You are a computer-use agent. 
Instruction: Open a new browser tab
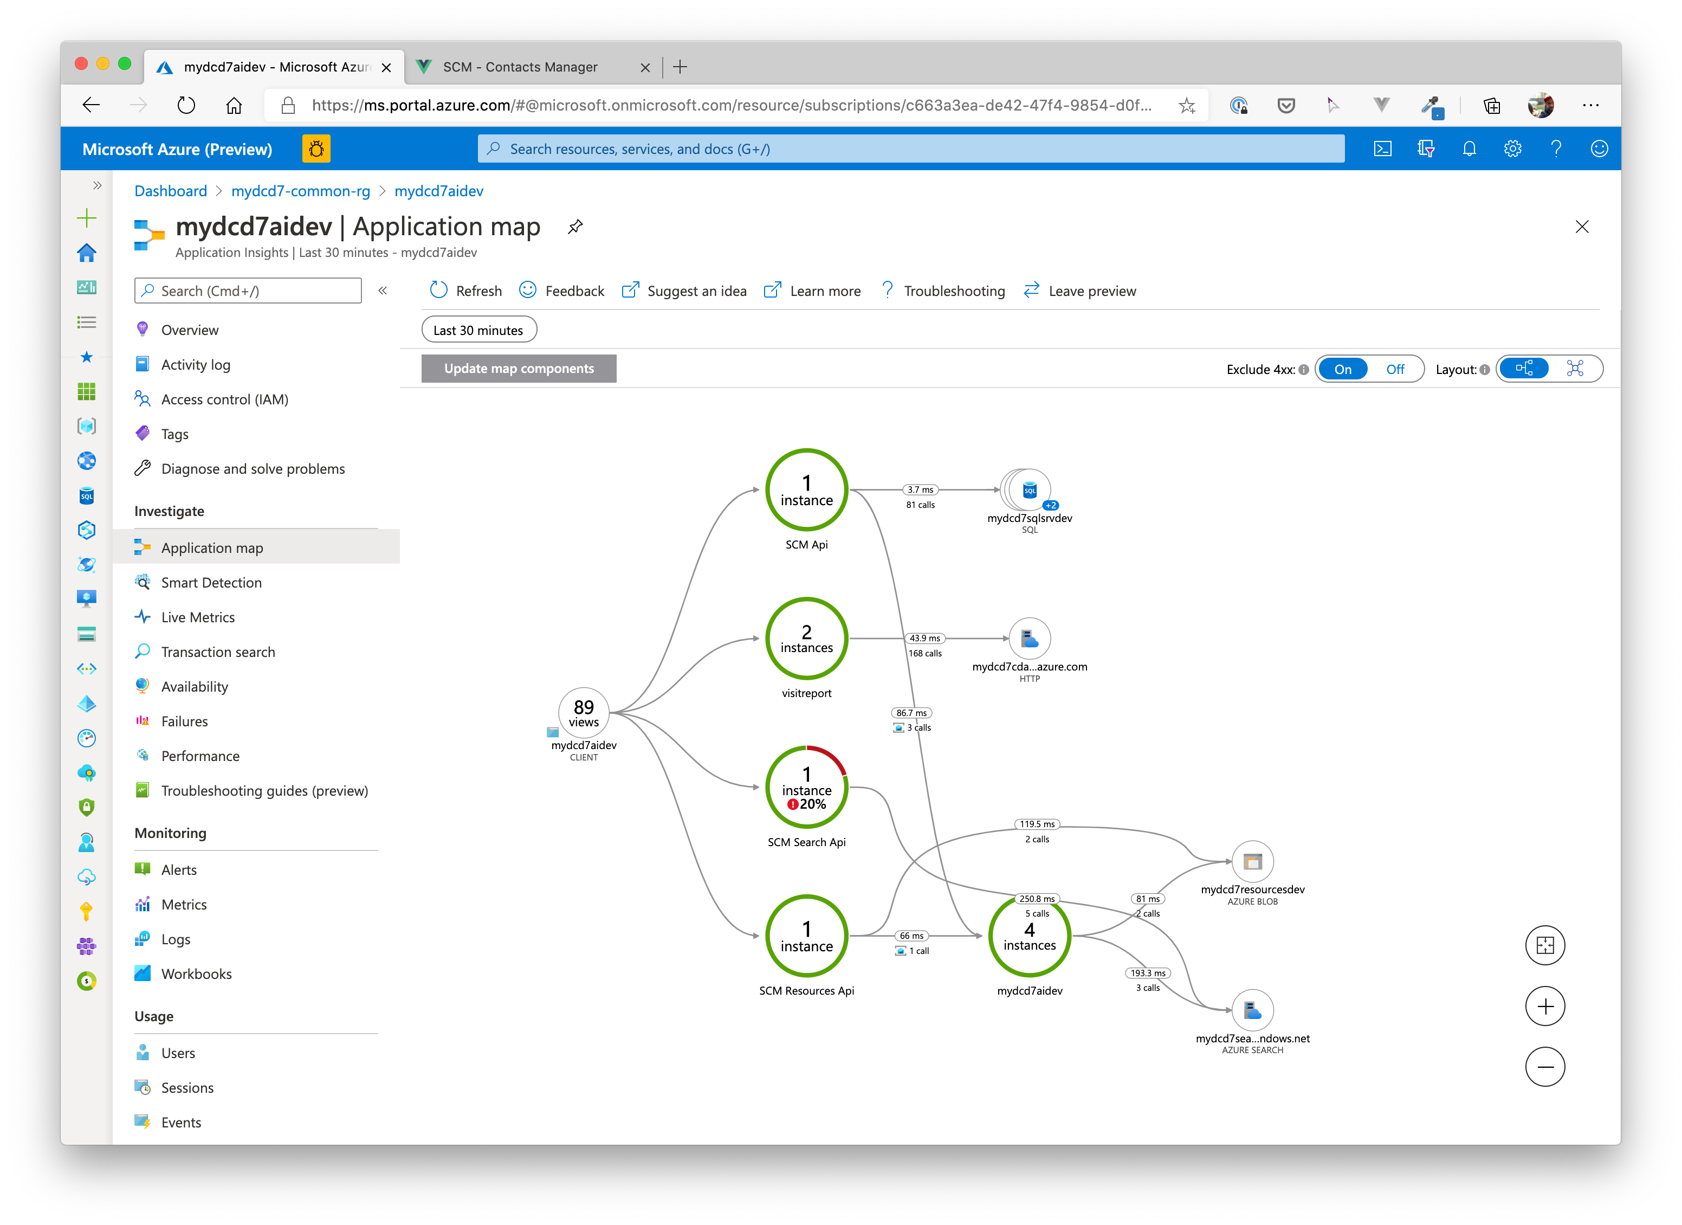coord(680,67)
